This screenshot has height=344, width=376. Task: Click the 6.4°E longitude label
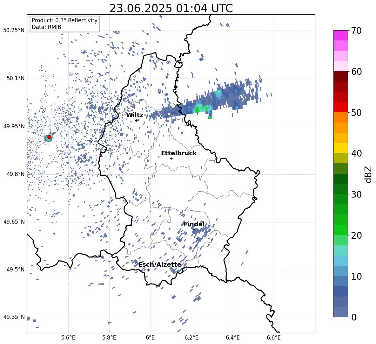232,338
